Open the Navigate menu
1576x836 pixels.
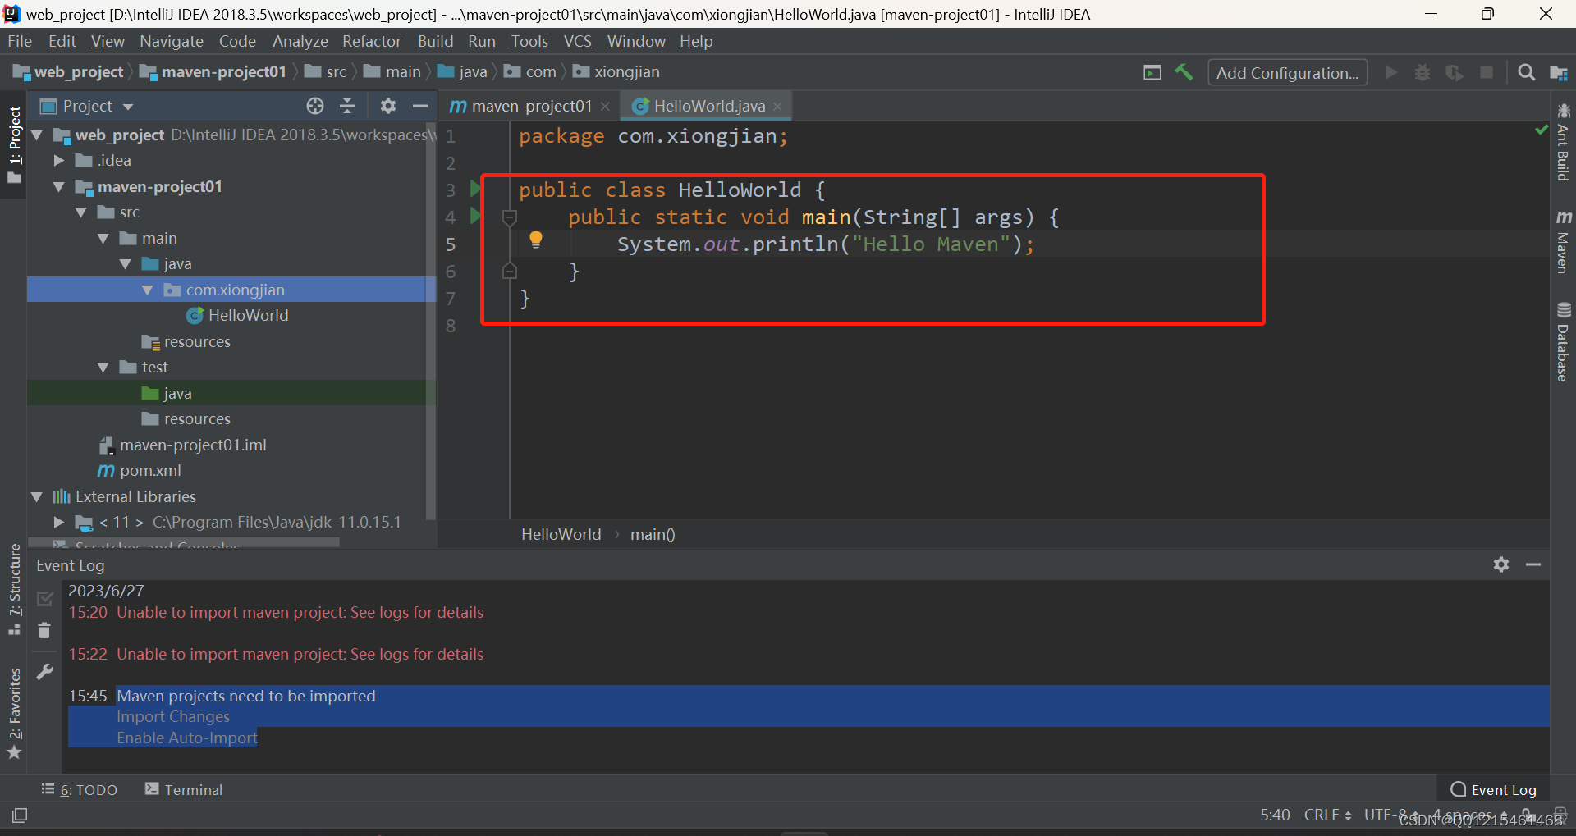(171, 41)
